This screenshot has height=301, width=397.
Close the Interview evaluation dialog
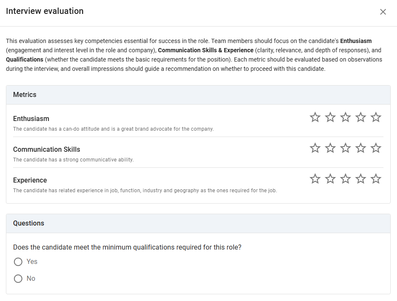pyautogui.click(x=383, y=12)
